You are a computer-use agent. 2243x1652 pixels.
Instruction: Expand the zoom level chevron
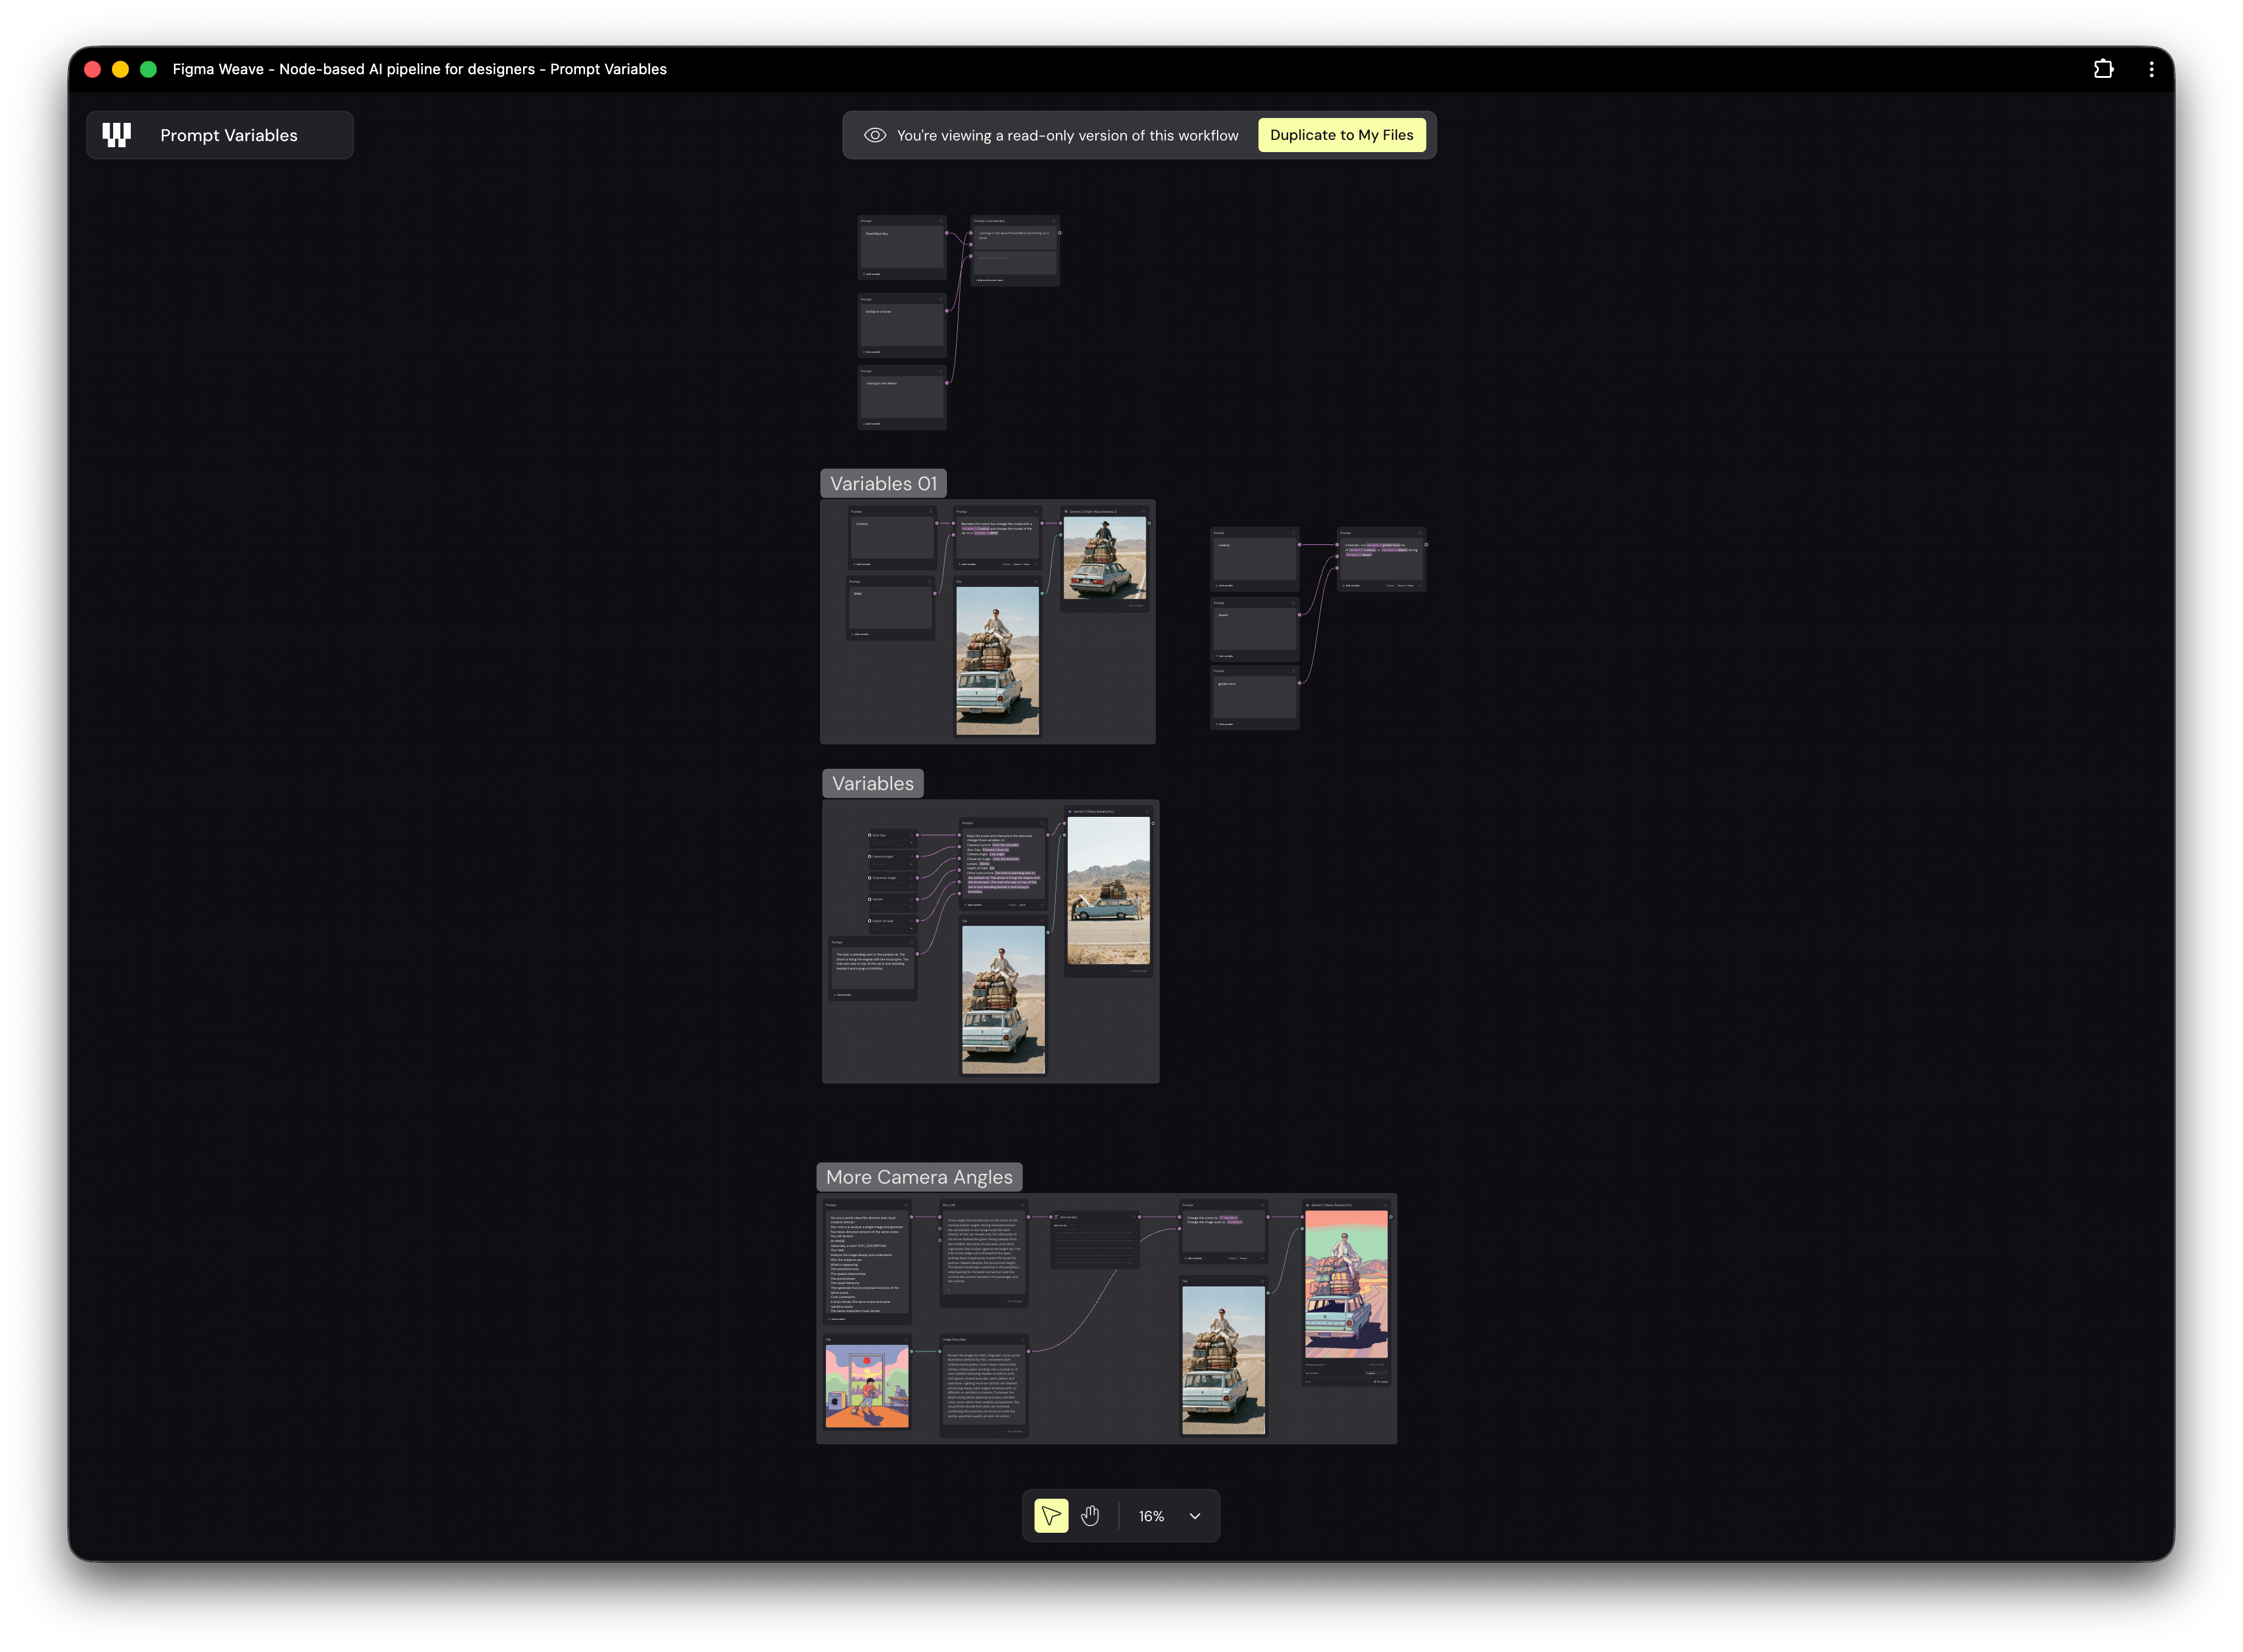[x=1194, y=1516]
